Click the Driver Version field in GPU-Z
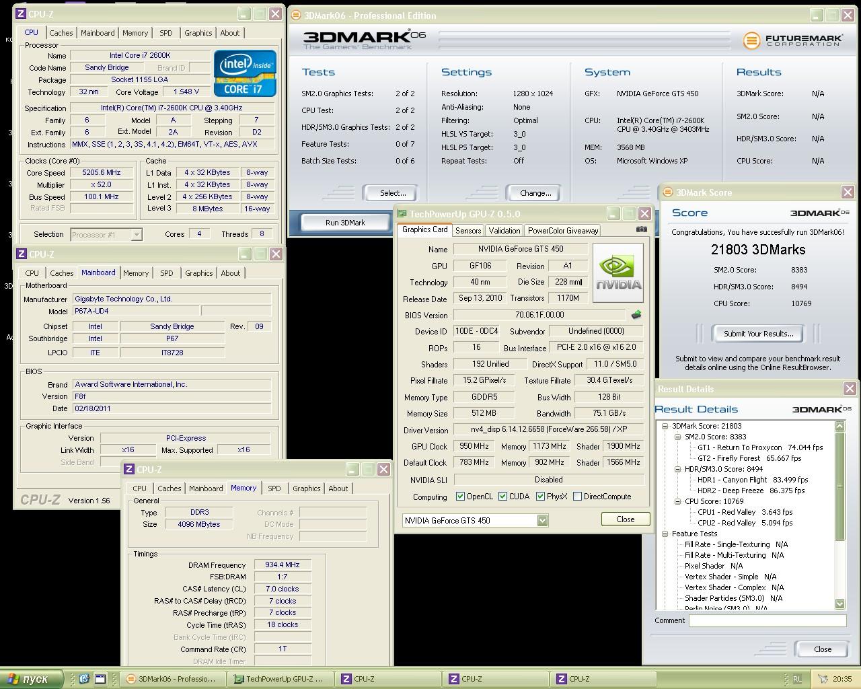 coord(548,430)
